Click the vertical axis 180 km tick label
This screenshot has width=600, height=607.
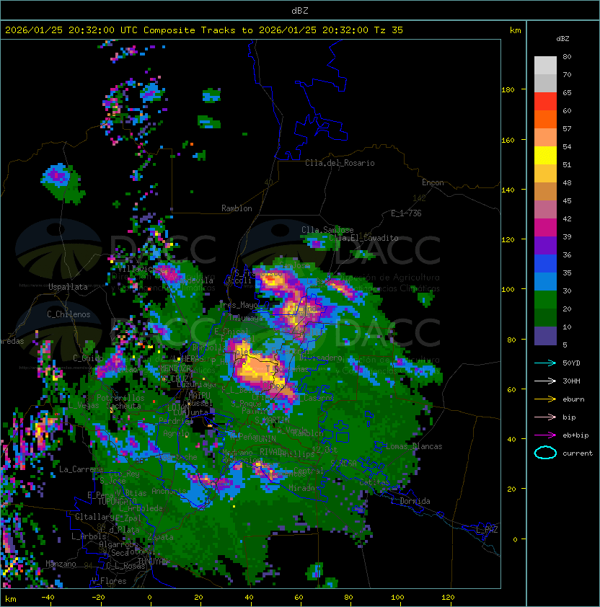coord(508,90)
